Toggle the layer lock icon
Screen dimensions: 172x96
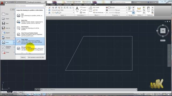(x=57, y=13)
